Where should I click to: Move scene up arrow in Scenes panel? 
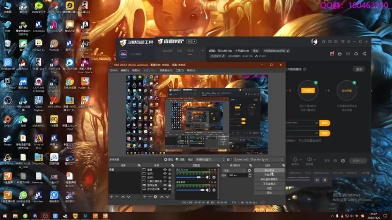123,197
